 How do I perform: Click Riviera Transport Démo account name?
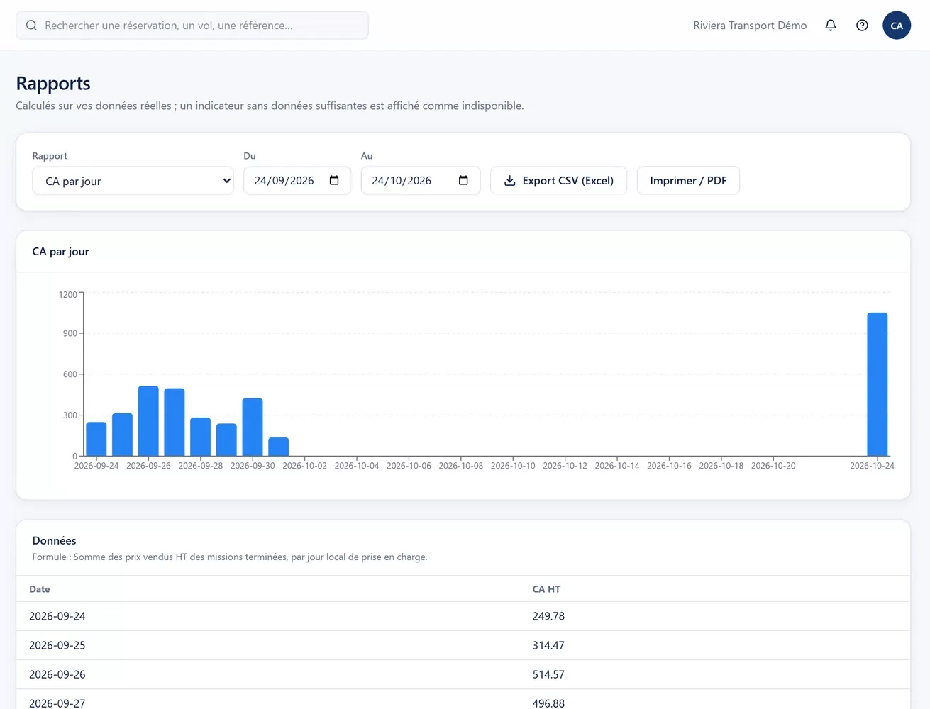tap(750, 26)
